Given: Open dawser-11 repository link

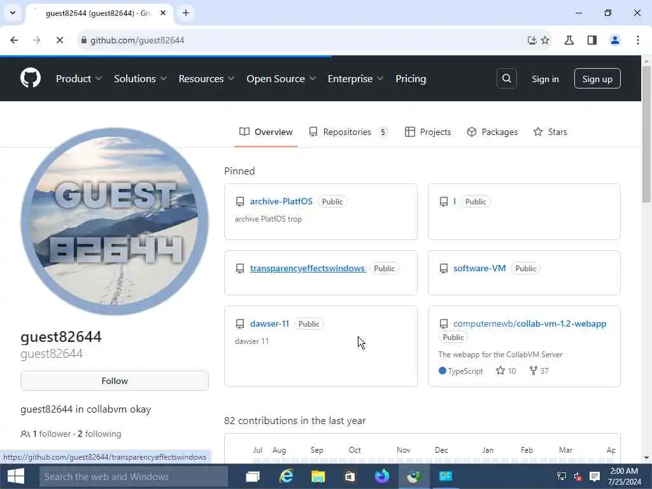Looking at the screenshot, I should pos(269,323).
